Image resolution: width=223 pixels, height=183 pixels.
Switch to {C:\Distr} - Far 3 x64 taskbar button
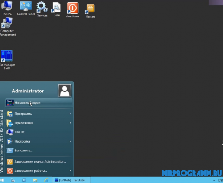pos(71,180)
